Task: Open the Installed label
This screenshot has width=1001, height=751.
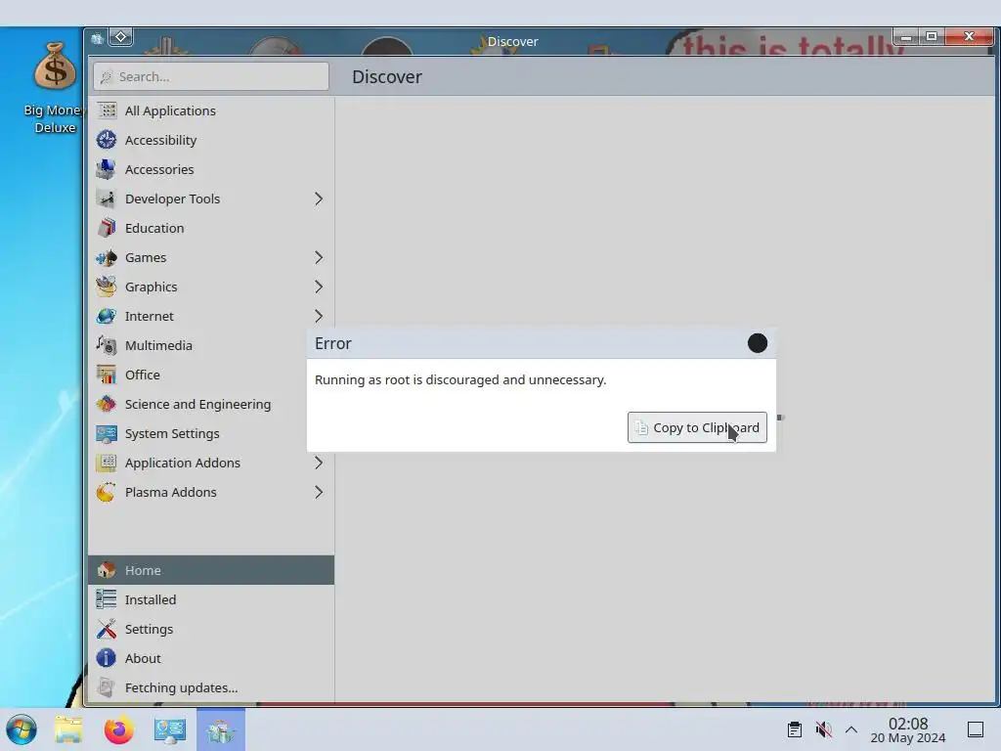Action: click(x=151, y=599)
